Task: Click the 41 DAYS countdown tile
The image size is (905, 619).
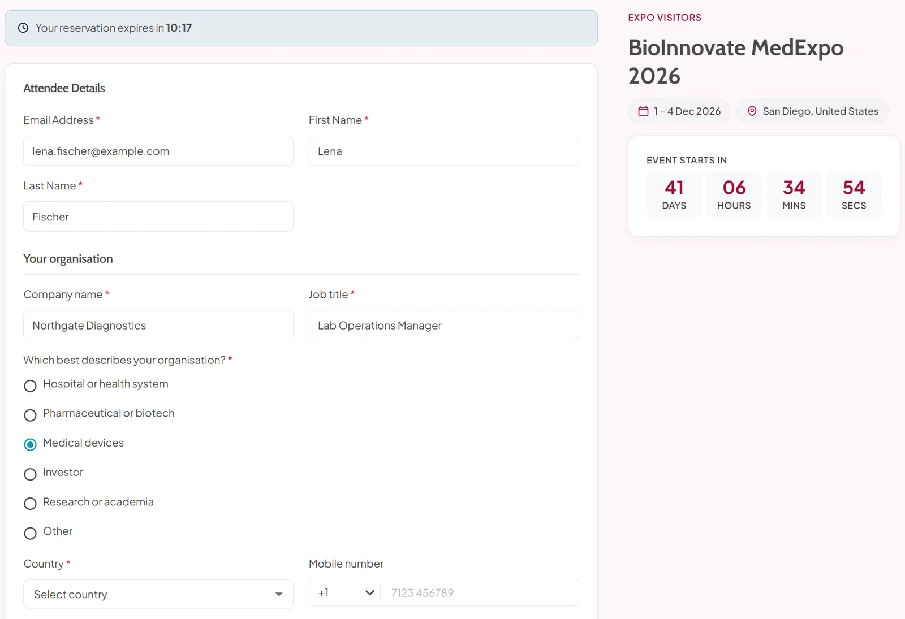Action: pyautogui.click(x=674, y=194)
